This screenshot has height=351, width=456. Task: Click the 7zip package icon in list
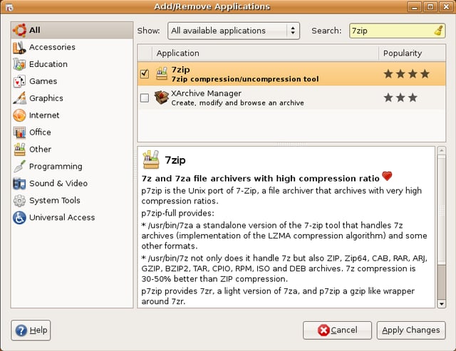tap(162, 74)
